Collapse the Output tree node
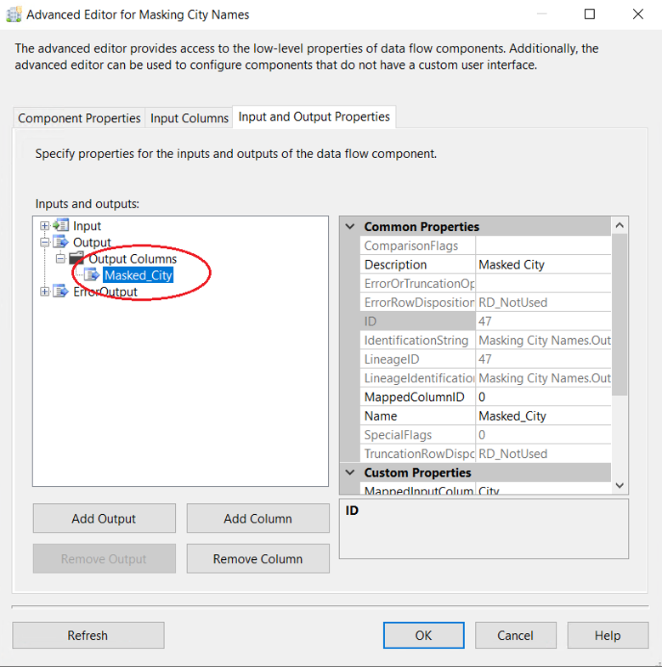The width and height of the screenshot is (662, 667). (45, 243)
